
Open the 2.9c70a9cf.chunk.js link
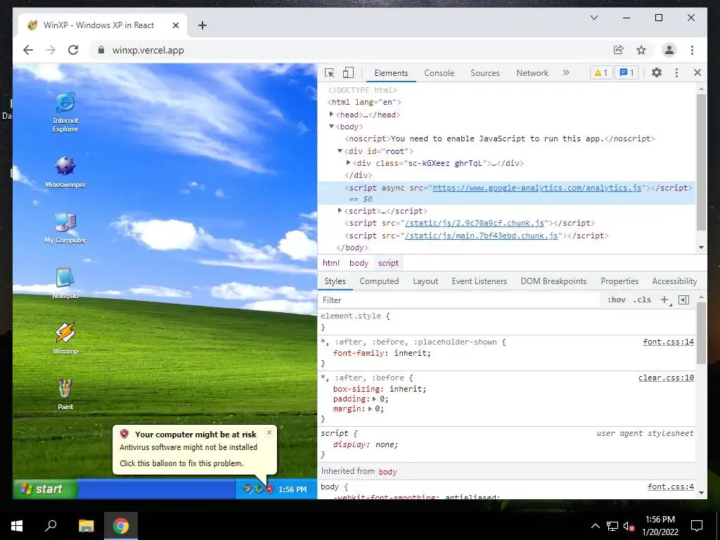pos(475,223)
